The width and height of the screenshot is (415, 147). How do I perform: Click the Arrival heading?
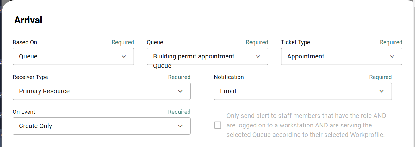pyautogui.click(x=28, y=20)
